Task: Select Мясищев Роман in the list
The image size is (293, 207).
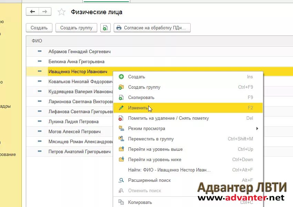Action: [81, 141]
